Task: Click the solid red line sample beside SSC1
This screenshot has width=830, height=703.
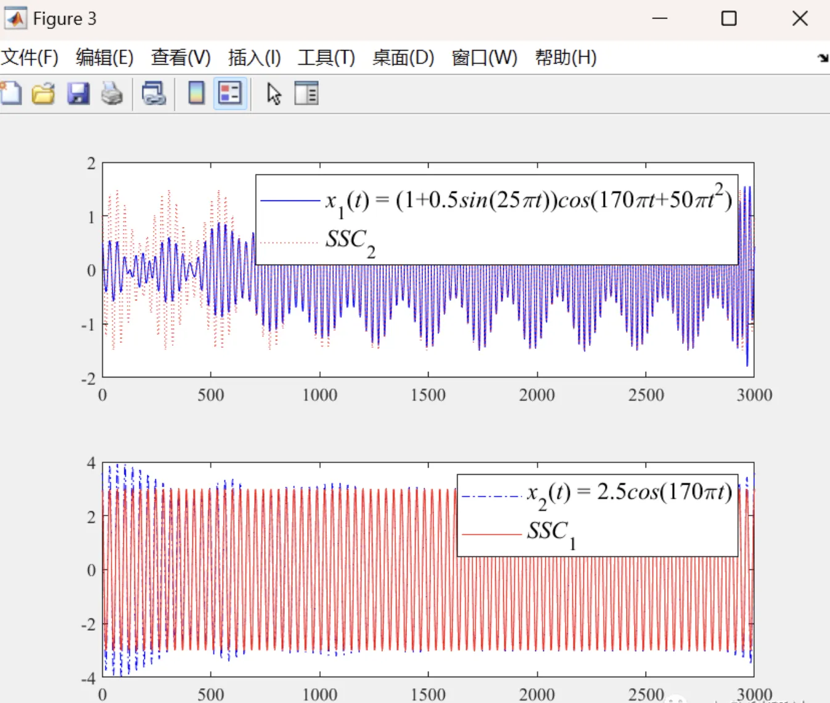Action: coord(491,534)
